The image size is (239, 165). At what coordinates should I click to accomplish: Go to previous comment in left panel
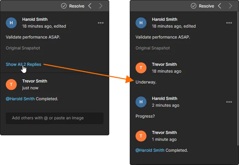click(90, 6)
